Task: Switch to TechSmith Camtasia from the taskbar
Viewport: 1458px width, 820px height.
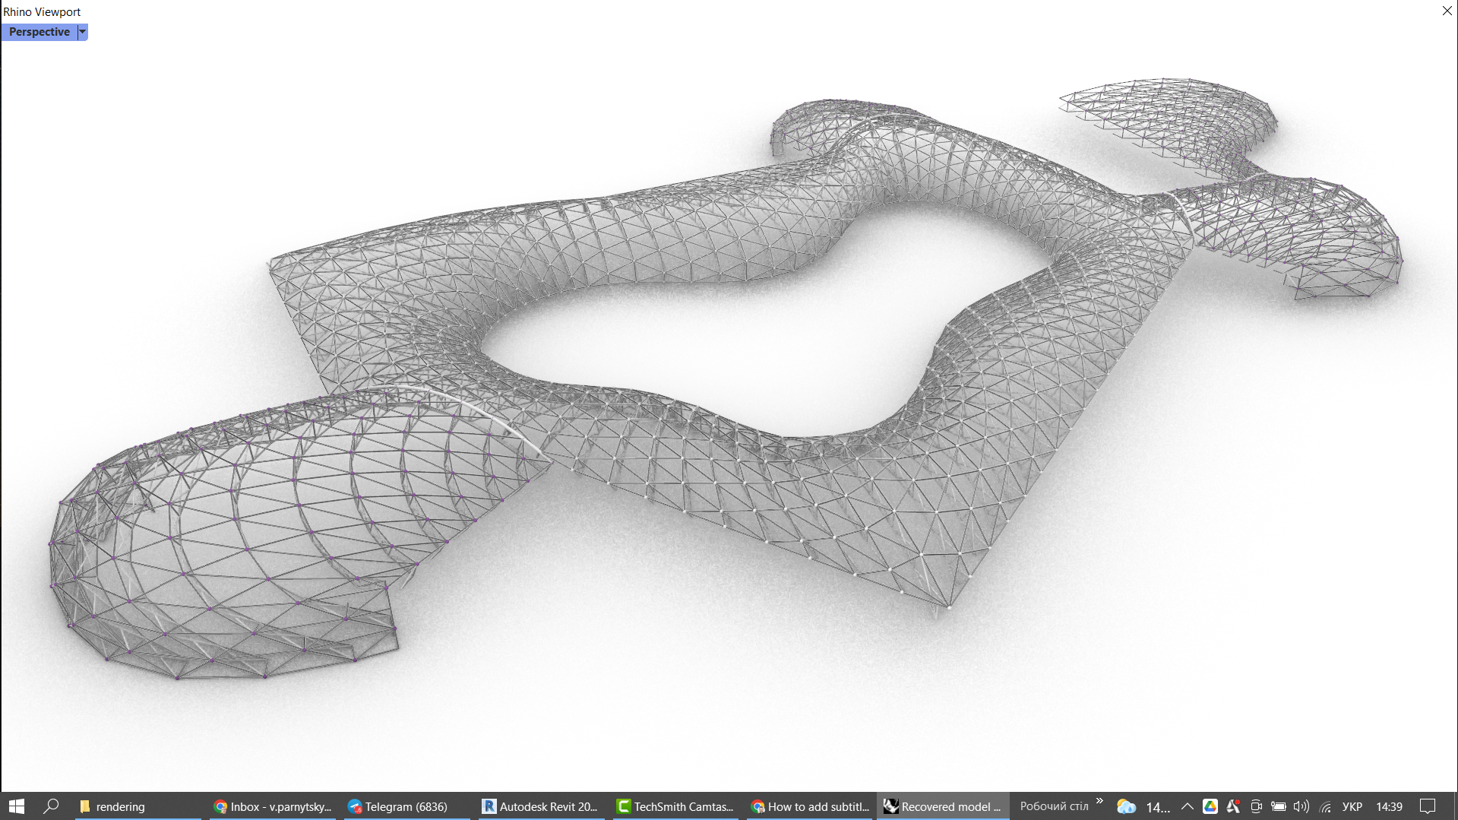Action: [x=675, y=806]
